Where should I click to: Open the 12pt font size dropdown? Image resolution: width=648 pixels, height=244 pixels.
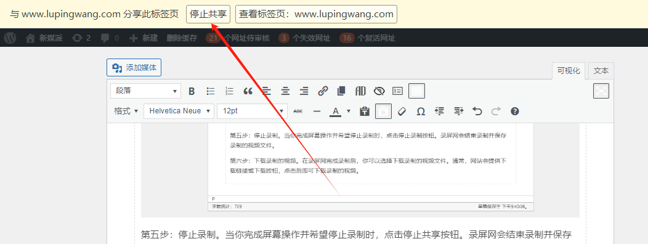pos(252,112)
